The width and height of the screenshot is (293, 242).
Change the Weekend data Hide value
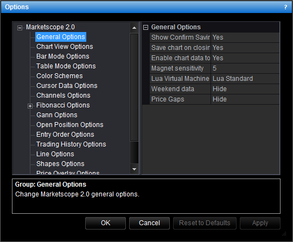(x=245, y=89)
